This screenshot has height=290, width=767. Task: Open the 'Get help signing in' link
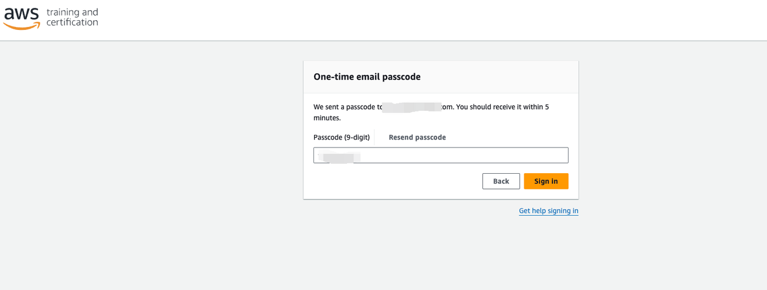tap(548, 211)
